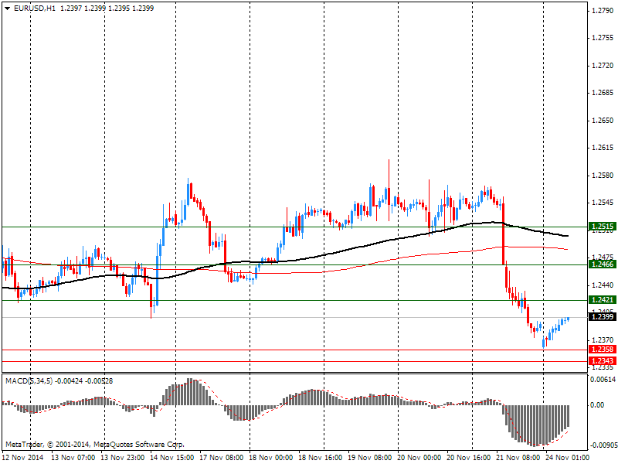This screenshot has height=464, width=618.
Task: Click the black 1.2399 current price tag
Action: click(x=603, y=316)
